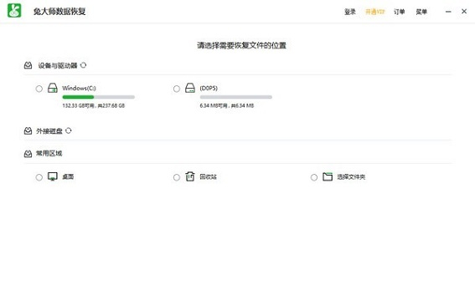Click 开通VIP in the title bar
This screenshot has width=475, height=306.
click(374, 12)
